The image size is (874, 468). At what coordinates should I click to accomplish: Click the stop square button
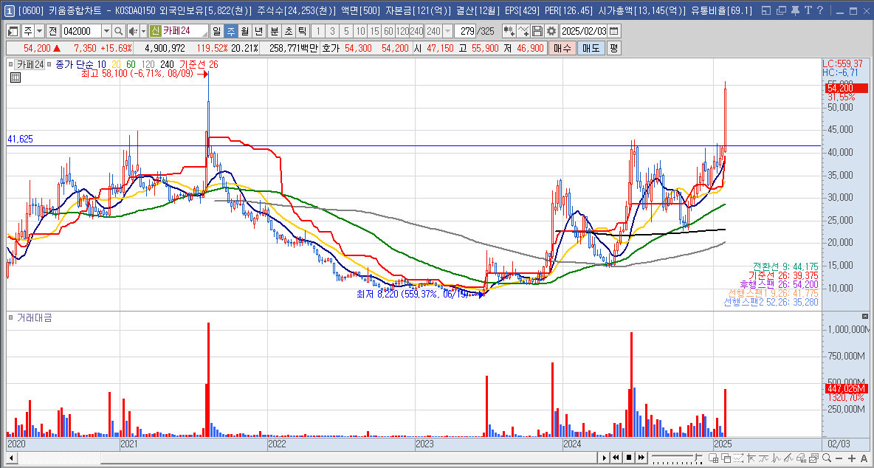629,458
